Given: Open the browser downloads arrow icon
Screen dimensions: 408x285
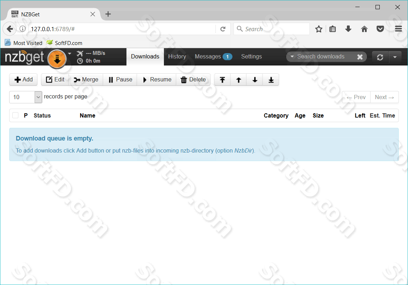Looking at the screenshot, I should 348,29.
